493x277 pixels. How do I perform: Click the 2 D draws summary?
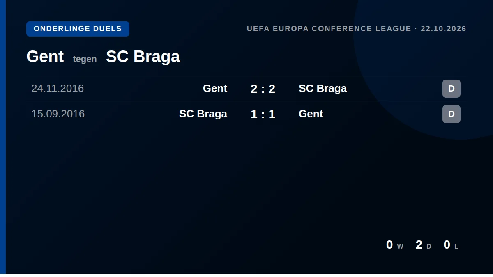(x=424, y=245)
